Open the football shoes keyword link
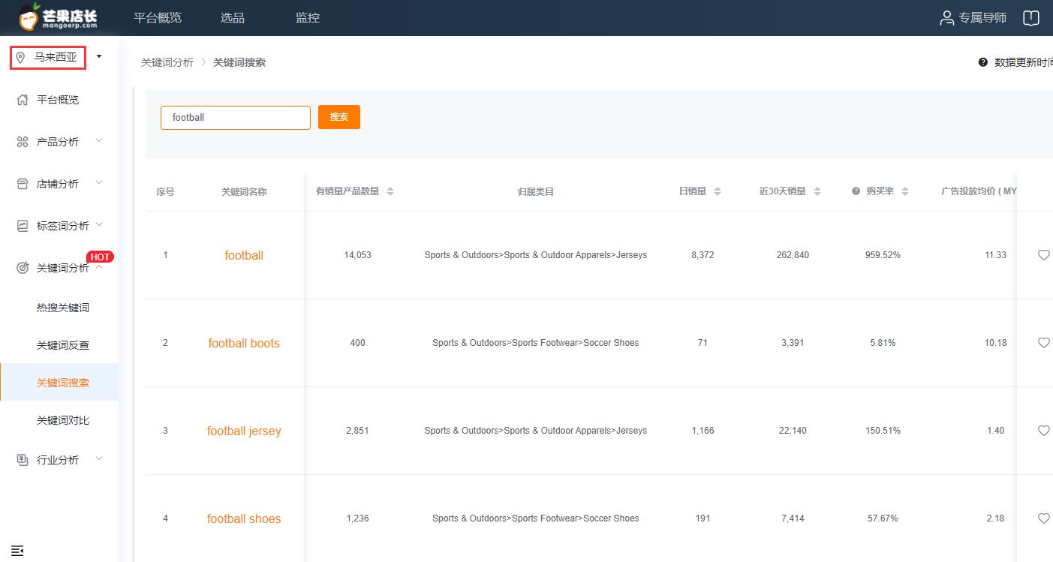 (x=244, y=518)
